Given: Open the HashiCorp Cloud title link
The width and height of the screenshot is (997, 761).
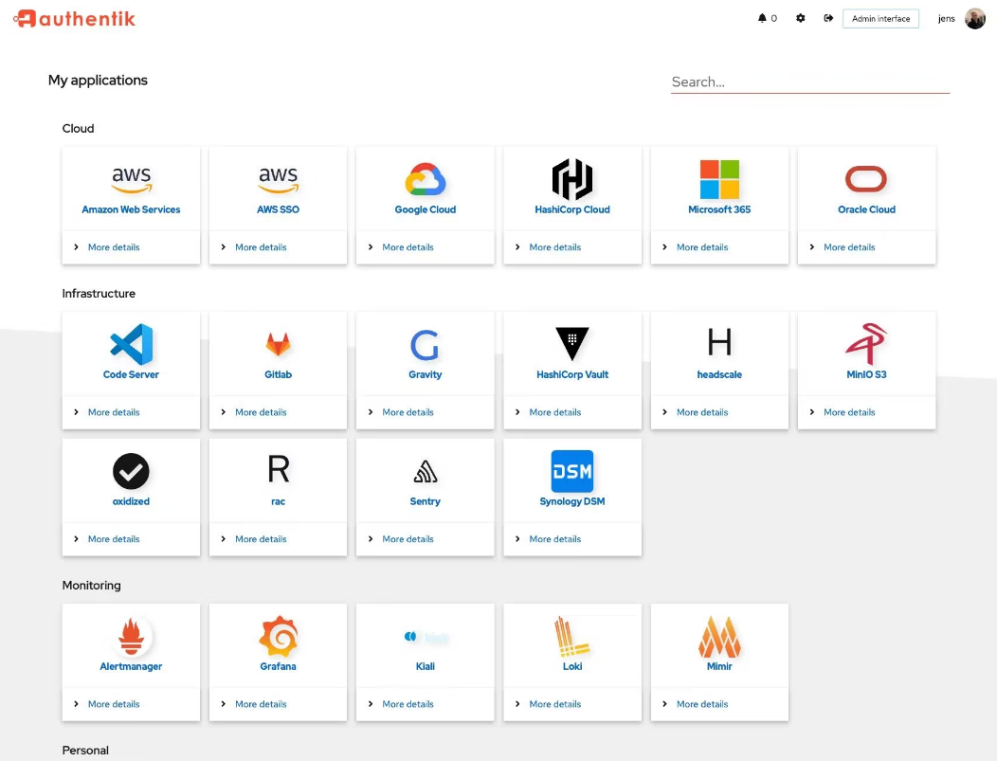Looking at the screenshot, I should coord(572,209).
